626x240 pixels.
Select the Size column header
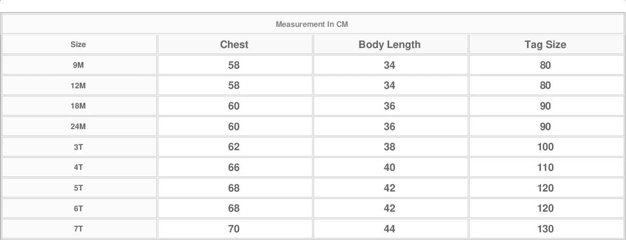78,45
